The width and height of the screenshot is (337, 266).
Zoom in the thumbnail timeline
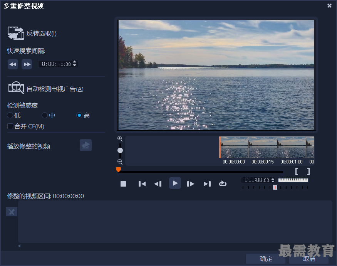click(120, 139)
